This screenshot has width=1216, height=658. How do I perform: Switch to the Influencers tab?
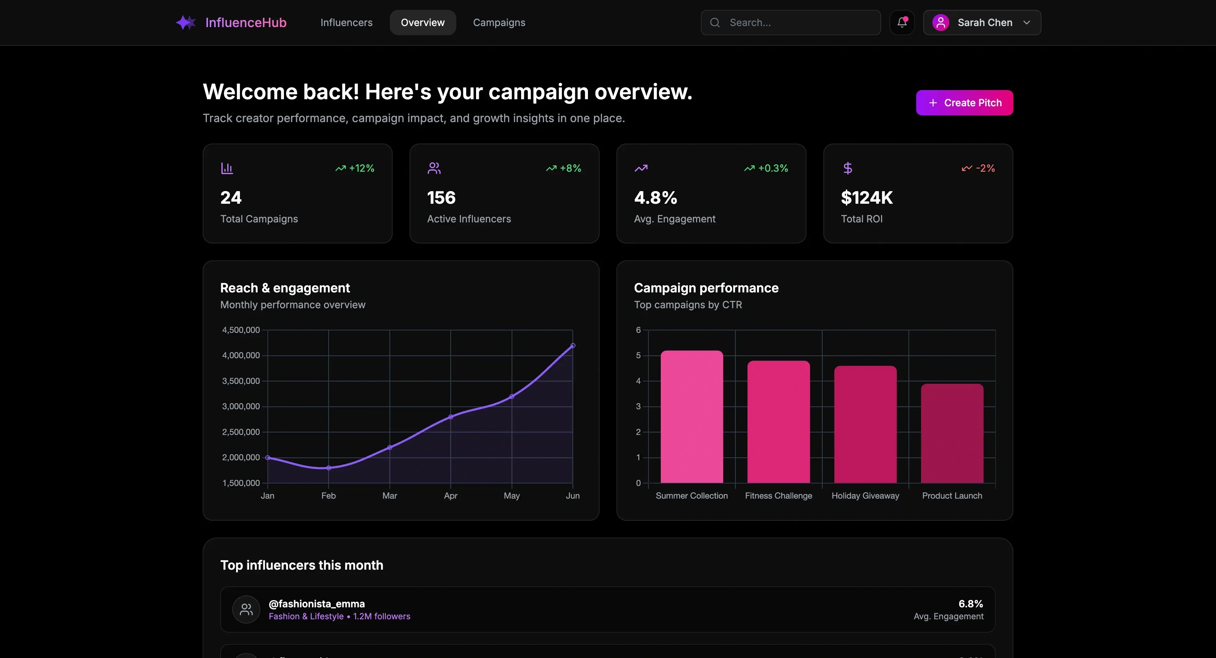coord(346,23)
